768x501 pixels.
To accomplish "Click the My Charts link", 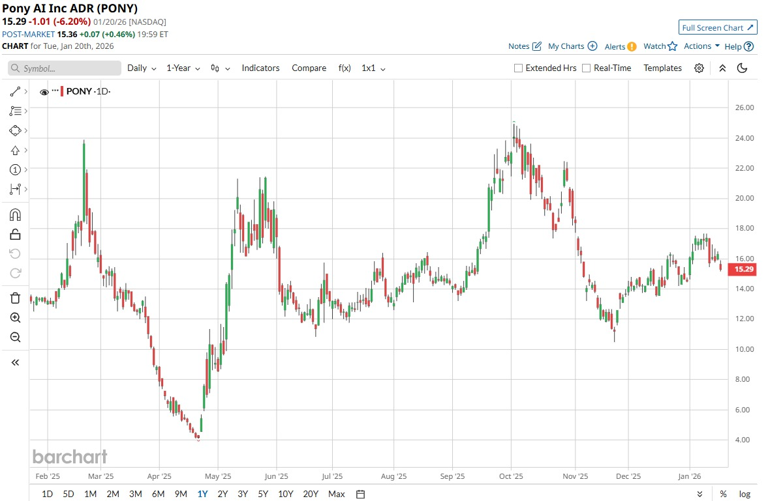I will 566,46.
